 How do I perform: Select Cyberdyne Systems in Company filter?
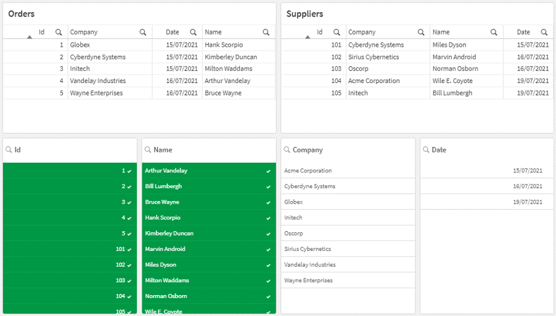coord(348,186)
